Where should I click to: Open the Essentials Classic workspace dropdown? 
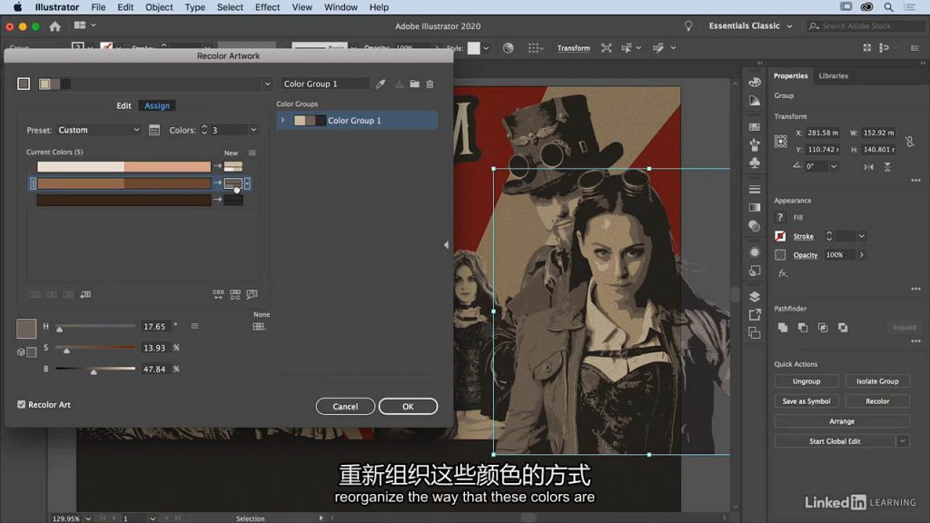pyautogui.click(x=750, y=26)
